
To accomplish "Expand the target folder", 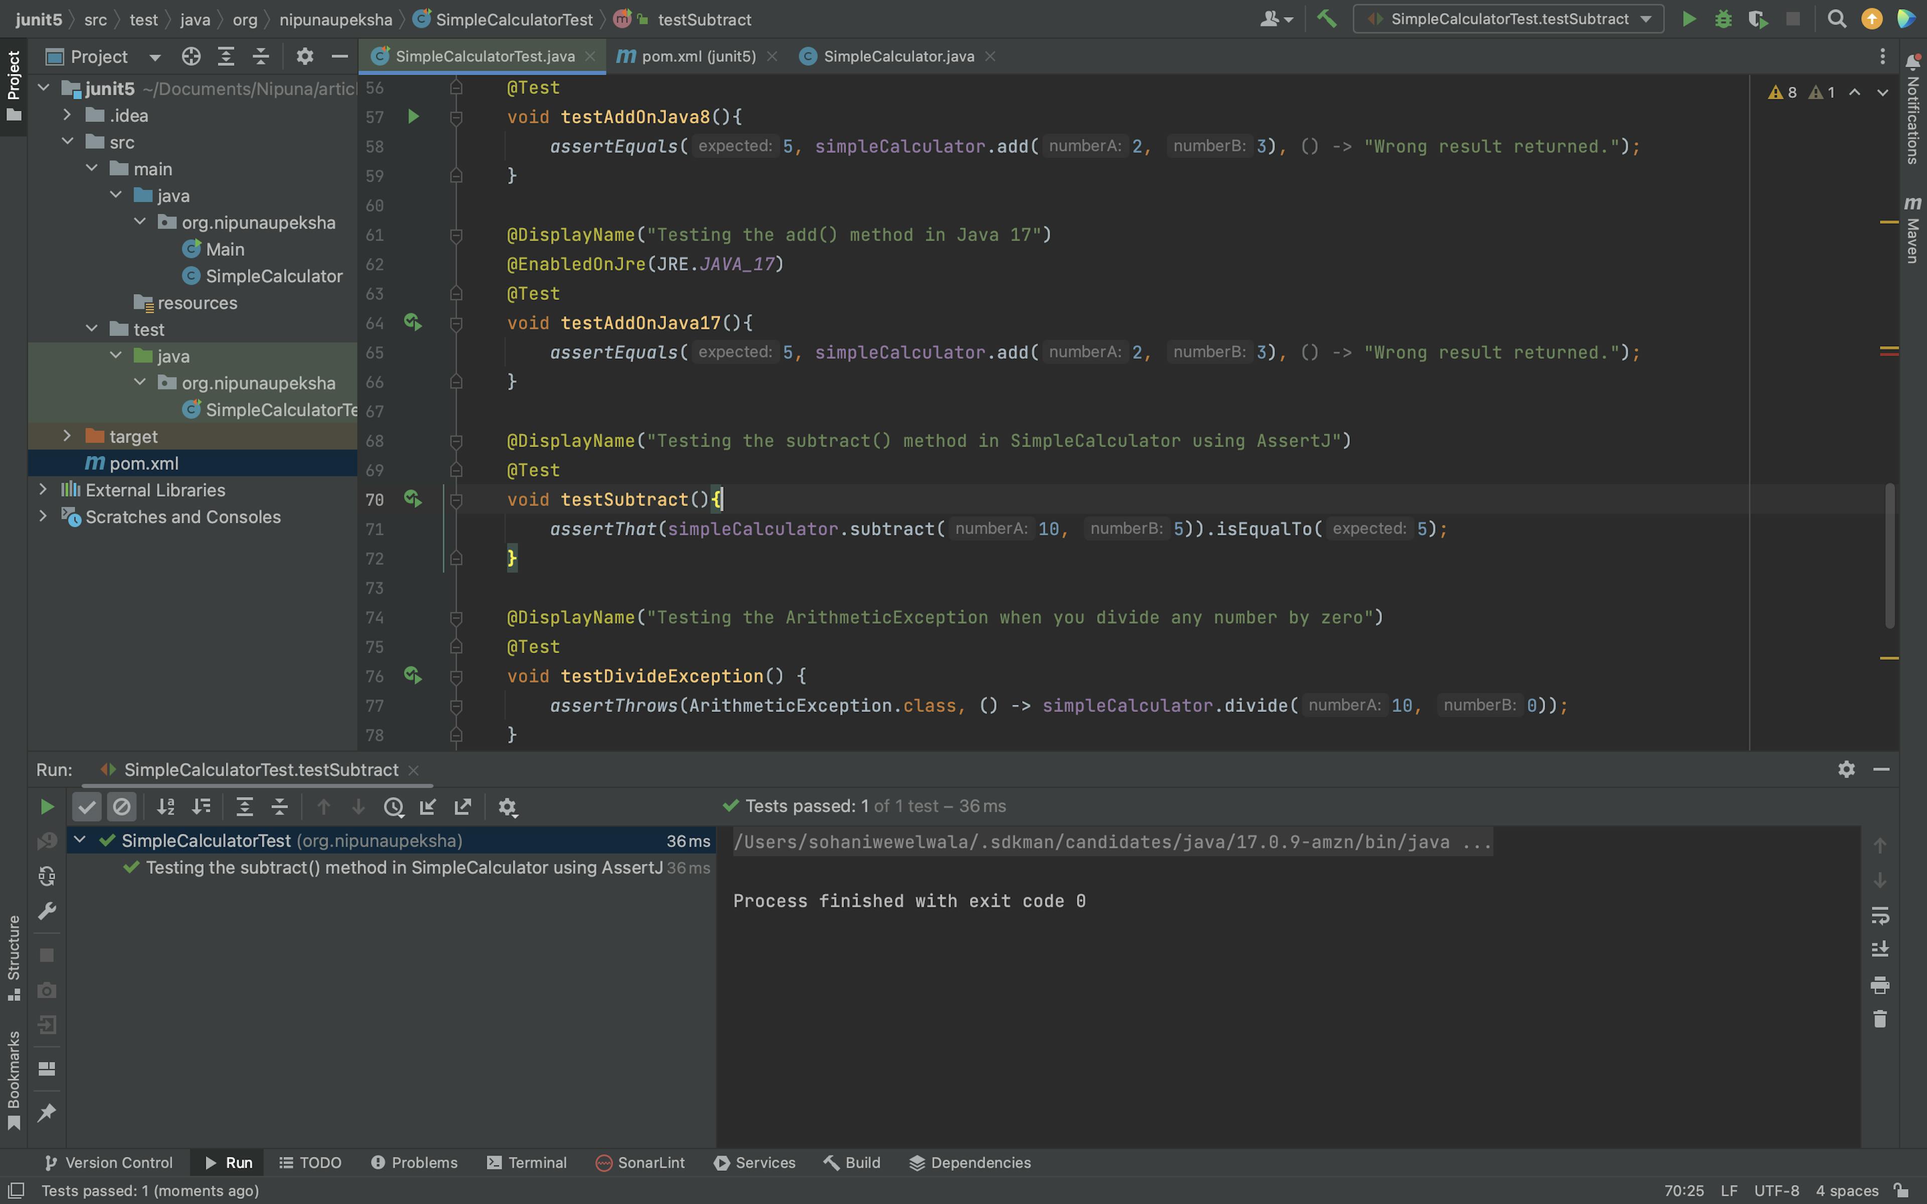I will coord(67,436).
